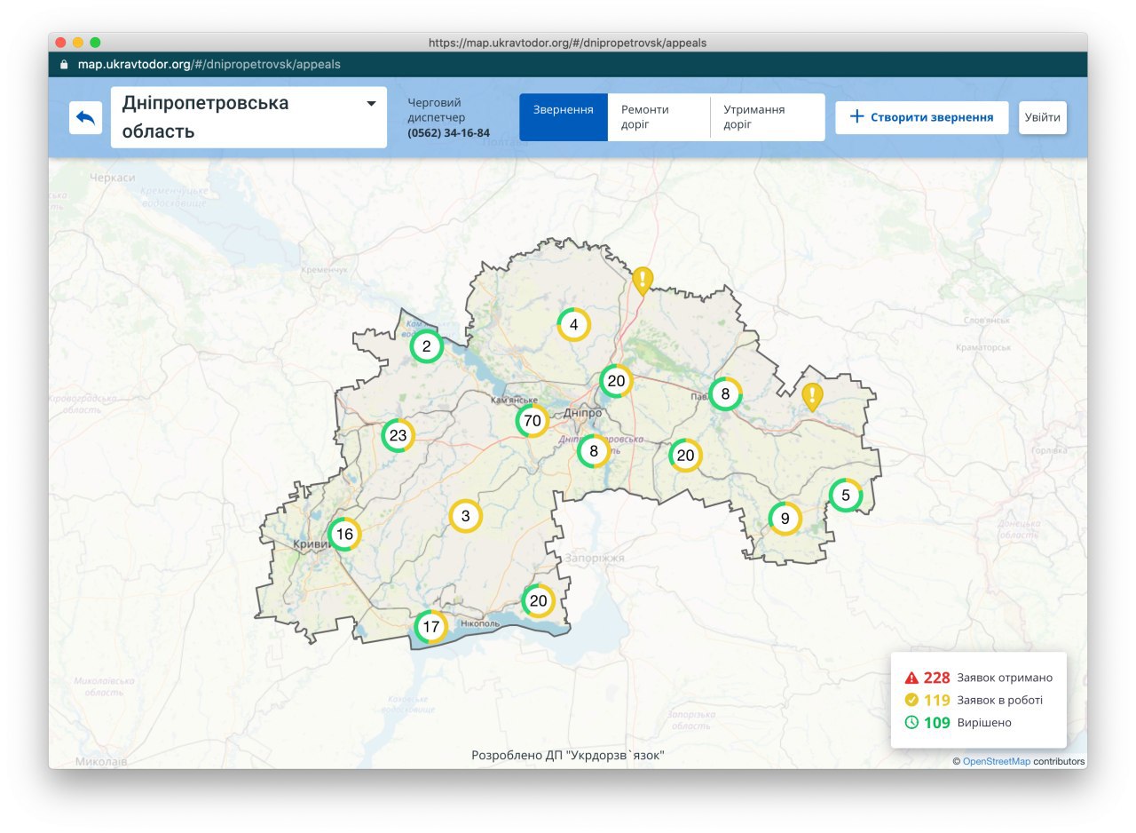Click the 8 cluster near Павлоград

pyautogui.click(x=725, y=394)
